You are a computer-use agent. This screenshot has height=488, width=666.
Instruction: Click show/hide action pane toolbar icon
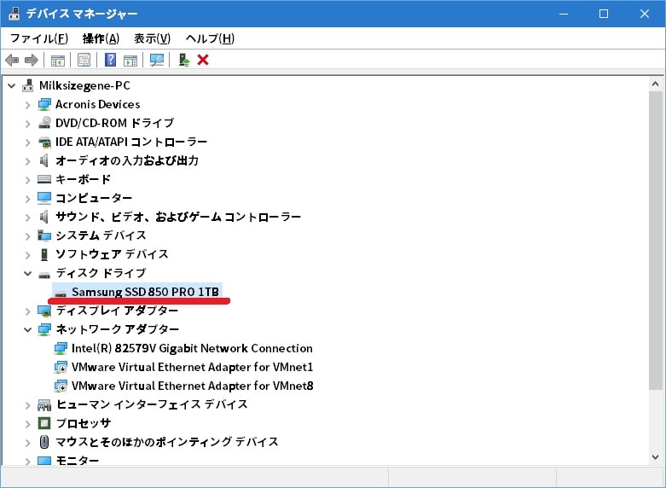pos(130,60)
